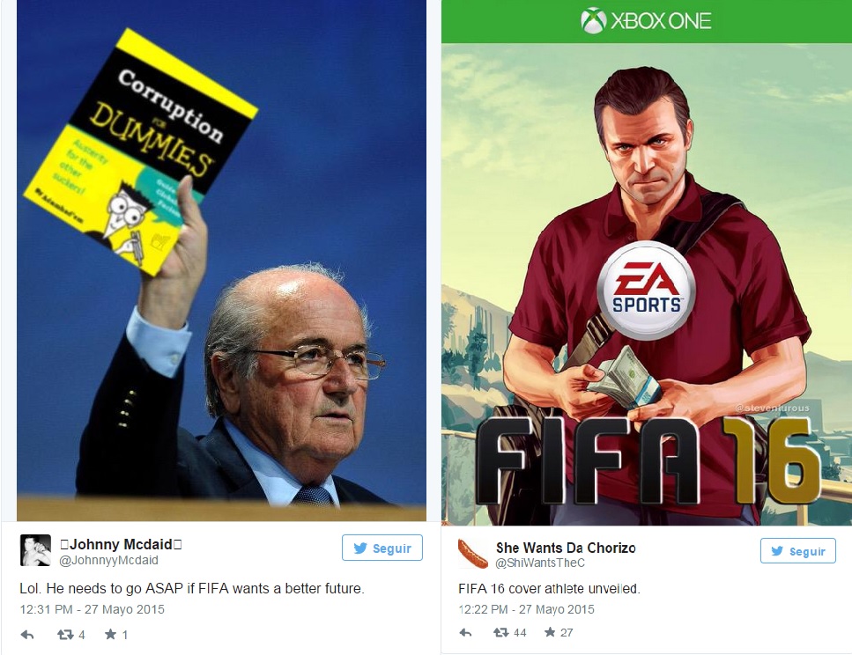Star the FIFA 16 cover tweet

[550, 631]
